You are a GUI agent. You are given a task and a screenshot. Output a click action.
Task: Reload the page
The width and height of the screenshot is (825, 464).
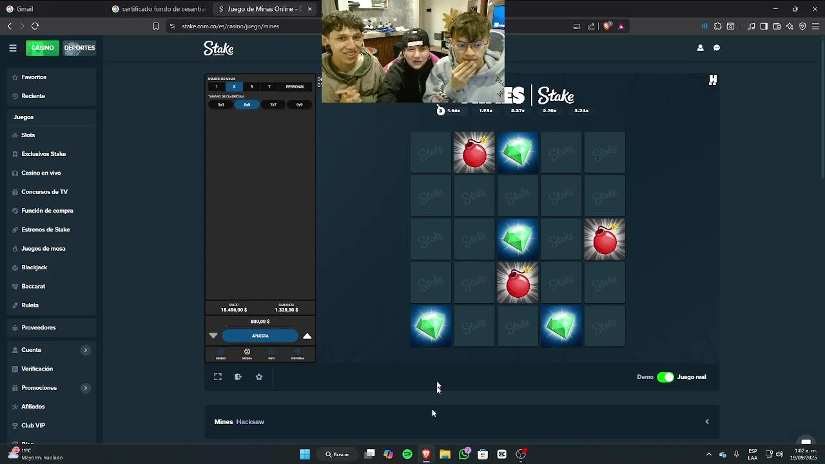click(x=35, y=26)
